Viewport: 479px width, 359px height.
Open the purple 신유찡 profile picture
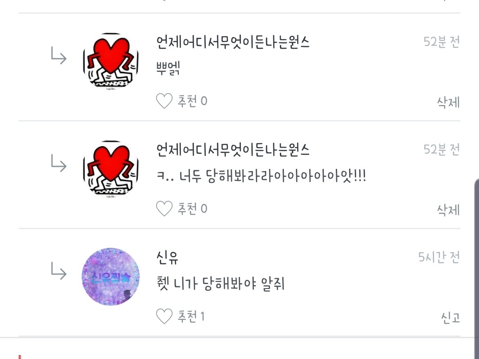tap(111, 277)
